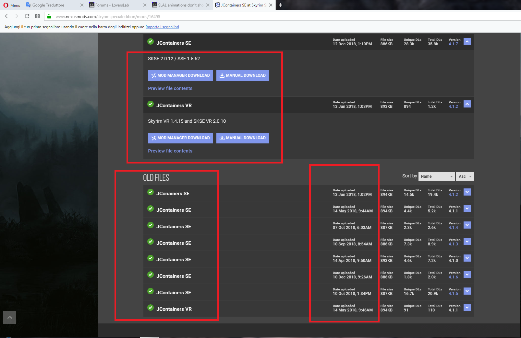Open the Asc sort order dropdown
This screenshot has width=521, height=338.
465,176
